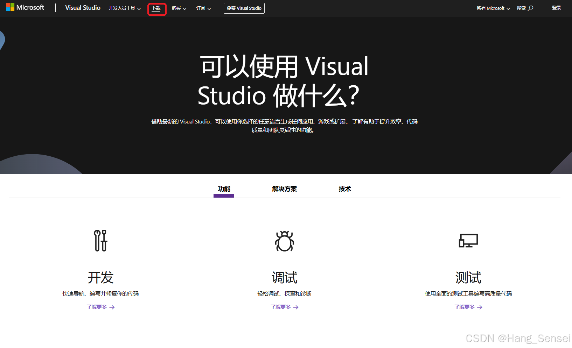
Task: Click the 搜索 magnifier icon
Action: pos(530,8)
